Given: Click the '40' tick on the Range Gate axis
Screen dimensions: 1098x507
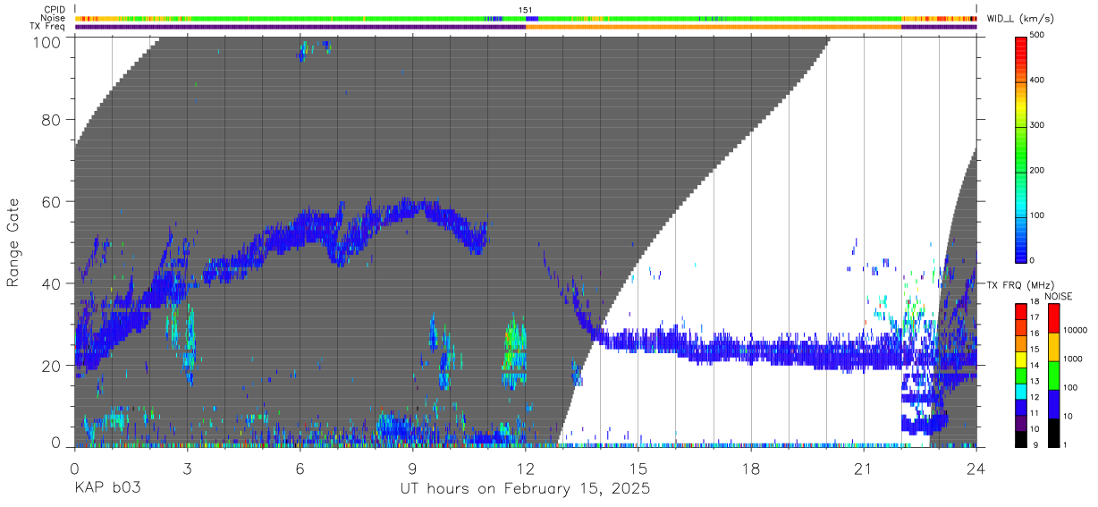Looking at the screenshot, I should pos(51,283).
